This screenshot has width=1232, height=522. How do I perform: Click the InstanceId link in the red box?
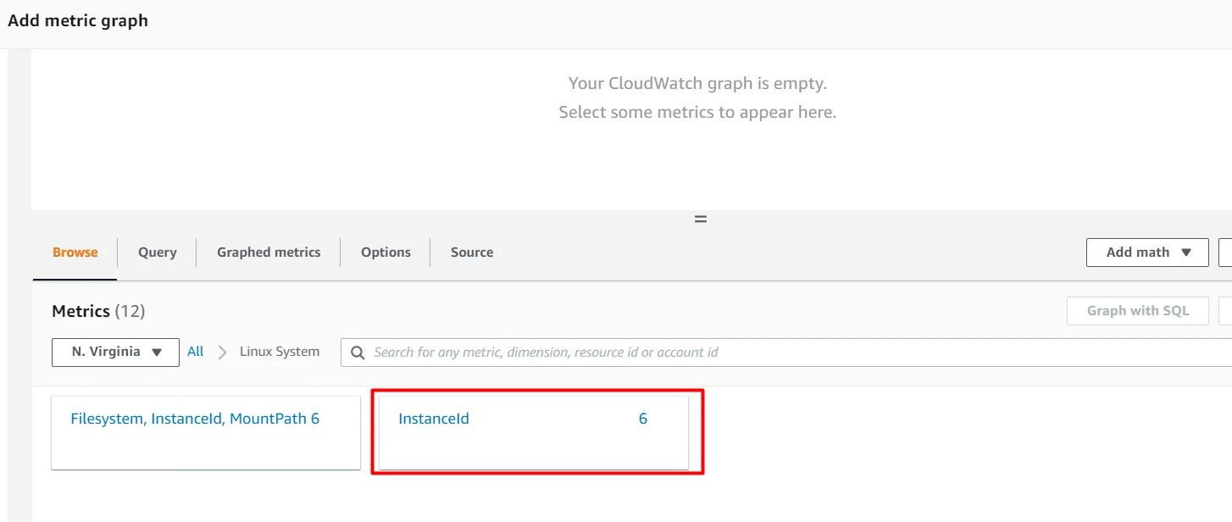click(434, 418)
